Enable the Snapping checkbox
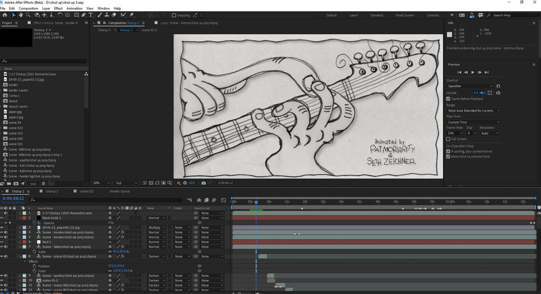Image resolution: width=541 pixels, height=294 pixels. click(x=174, y=15)
